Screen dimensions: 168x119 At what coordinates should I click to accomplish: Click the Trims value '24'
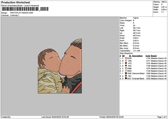coord(134,26)
